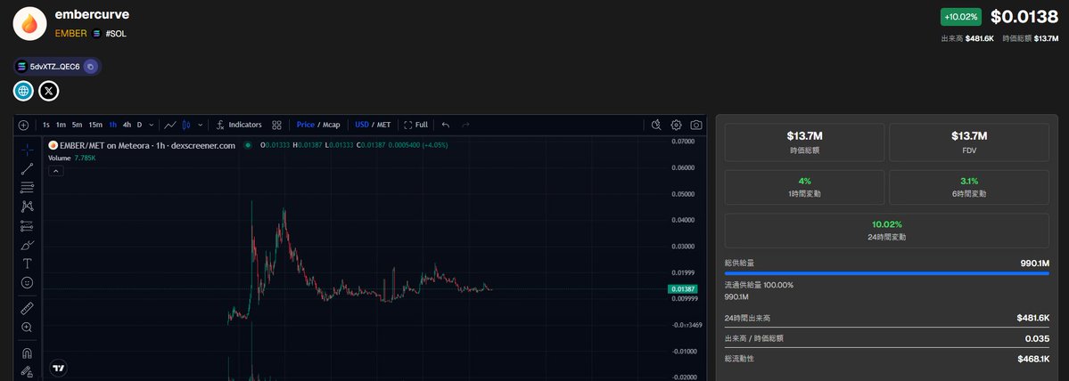Open the Indicators dialog
Viewport: 1069px width, 381px height.
[239, 126]
